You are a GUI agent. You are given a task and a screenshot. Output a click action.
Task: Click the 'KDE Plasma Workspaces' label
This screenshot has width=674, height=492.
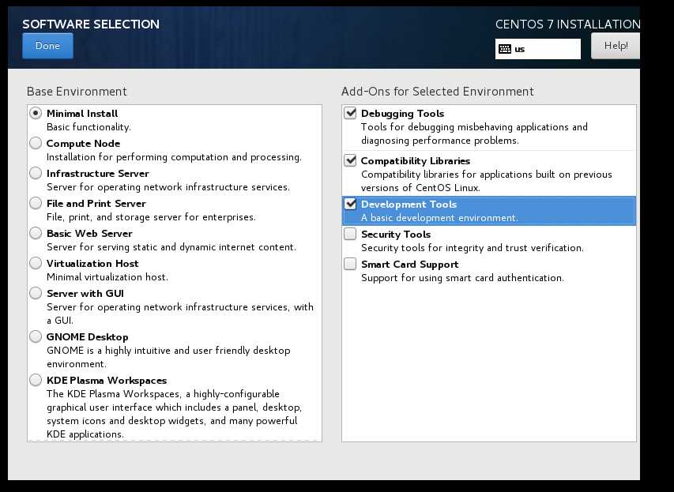click(107, 381)
